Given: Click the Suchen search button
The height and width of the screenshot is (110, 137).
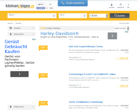Looking at the screenshot, I should (119, 16).
